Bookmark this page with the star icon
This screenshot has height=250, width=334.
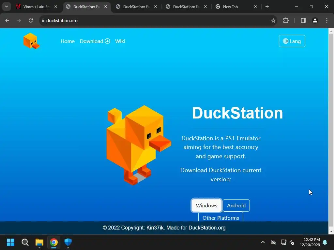(x=273, y=21)
